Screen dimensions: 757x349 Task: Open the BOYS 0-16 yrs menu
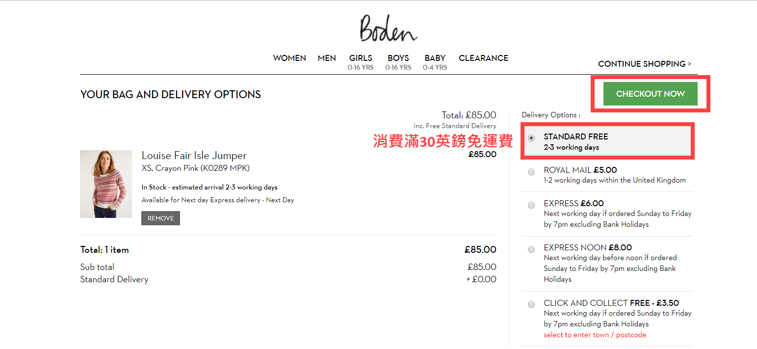[398, 62]
